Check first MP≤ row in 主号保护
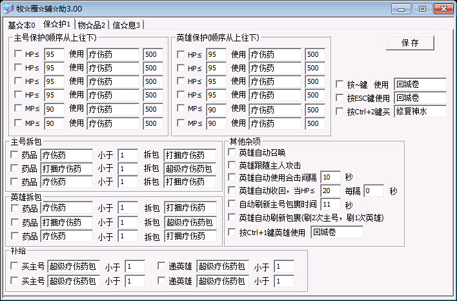457x301 pixels. click(18, 108)
